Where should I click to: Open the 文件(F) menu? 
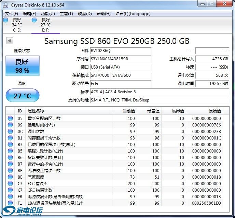(x=12, y=14)
